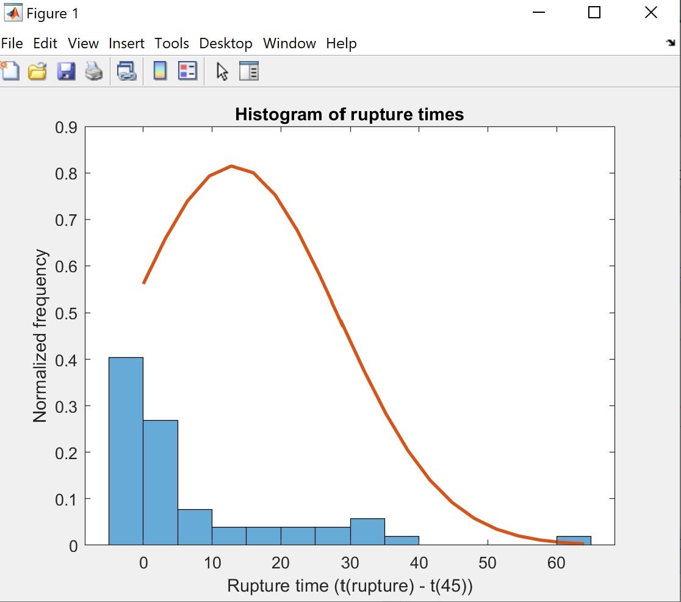681x602 pixels.
Task: Open the Insert menu
Action: pyautogui.click(x=126, y=43)
